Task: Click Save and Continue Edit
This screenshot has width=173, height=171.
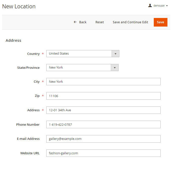Action: click(x=130, y=22)
